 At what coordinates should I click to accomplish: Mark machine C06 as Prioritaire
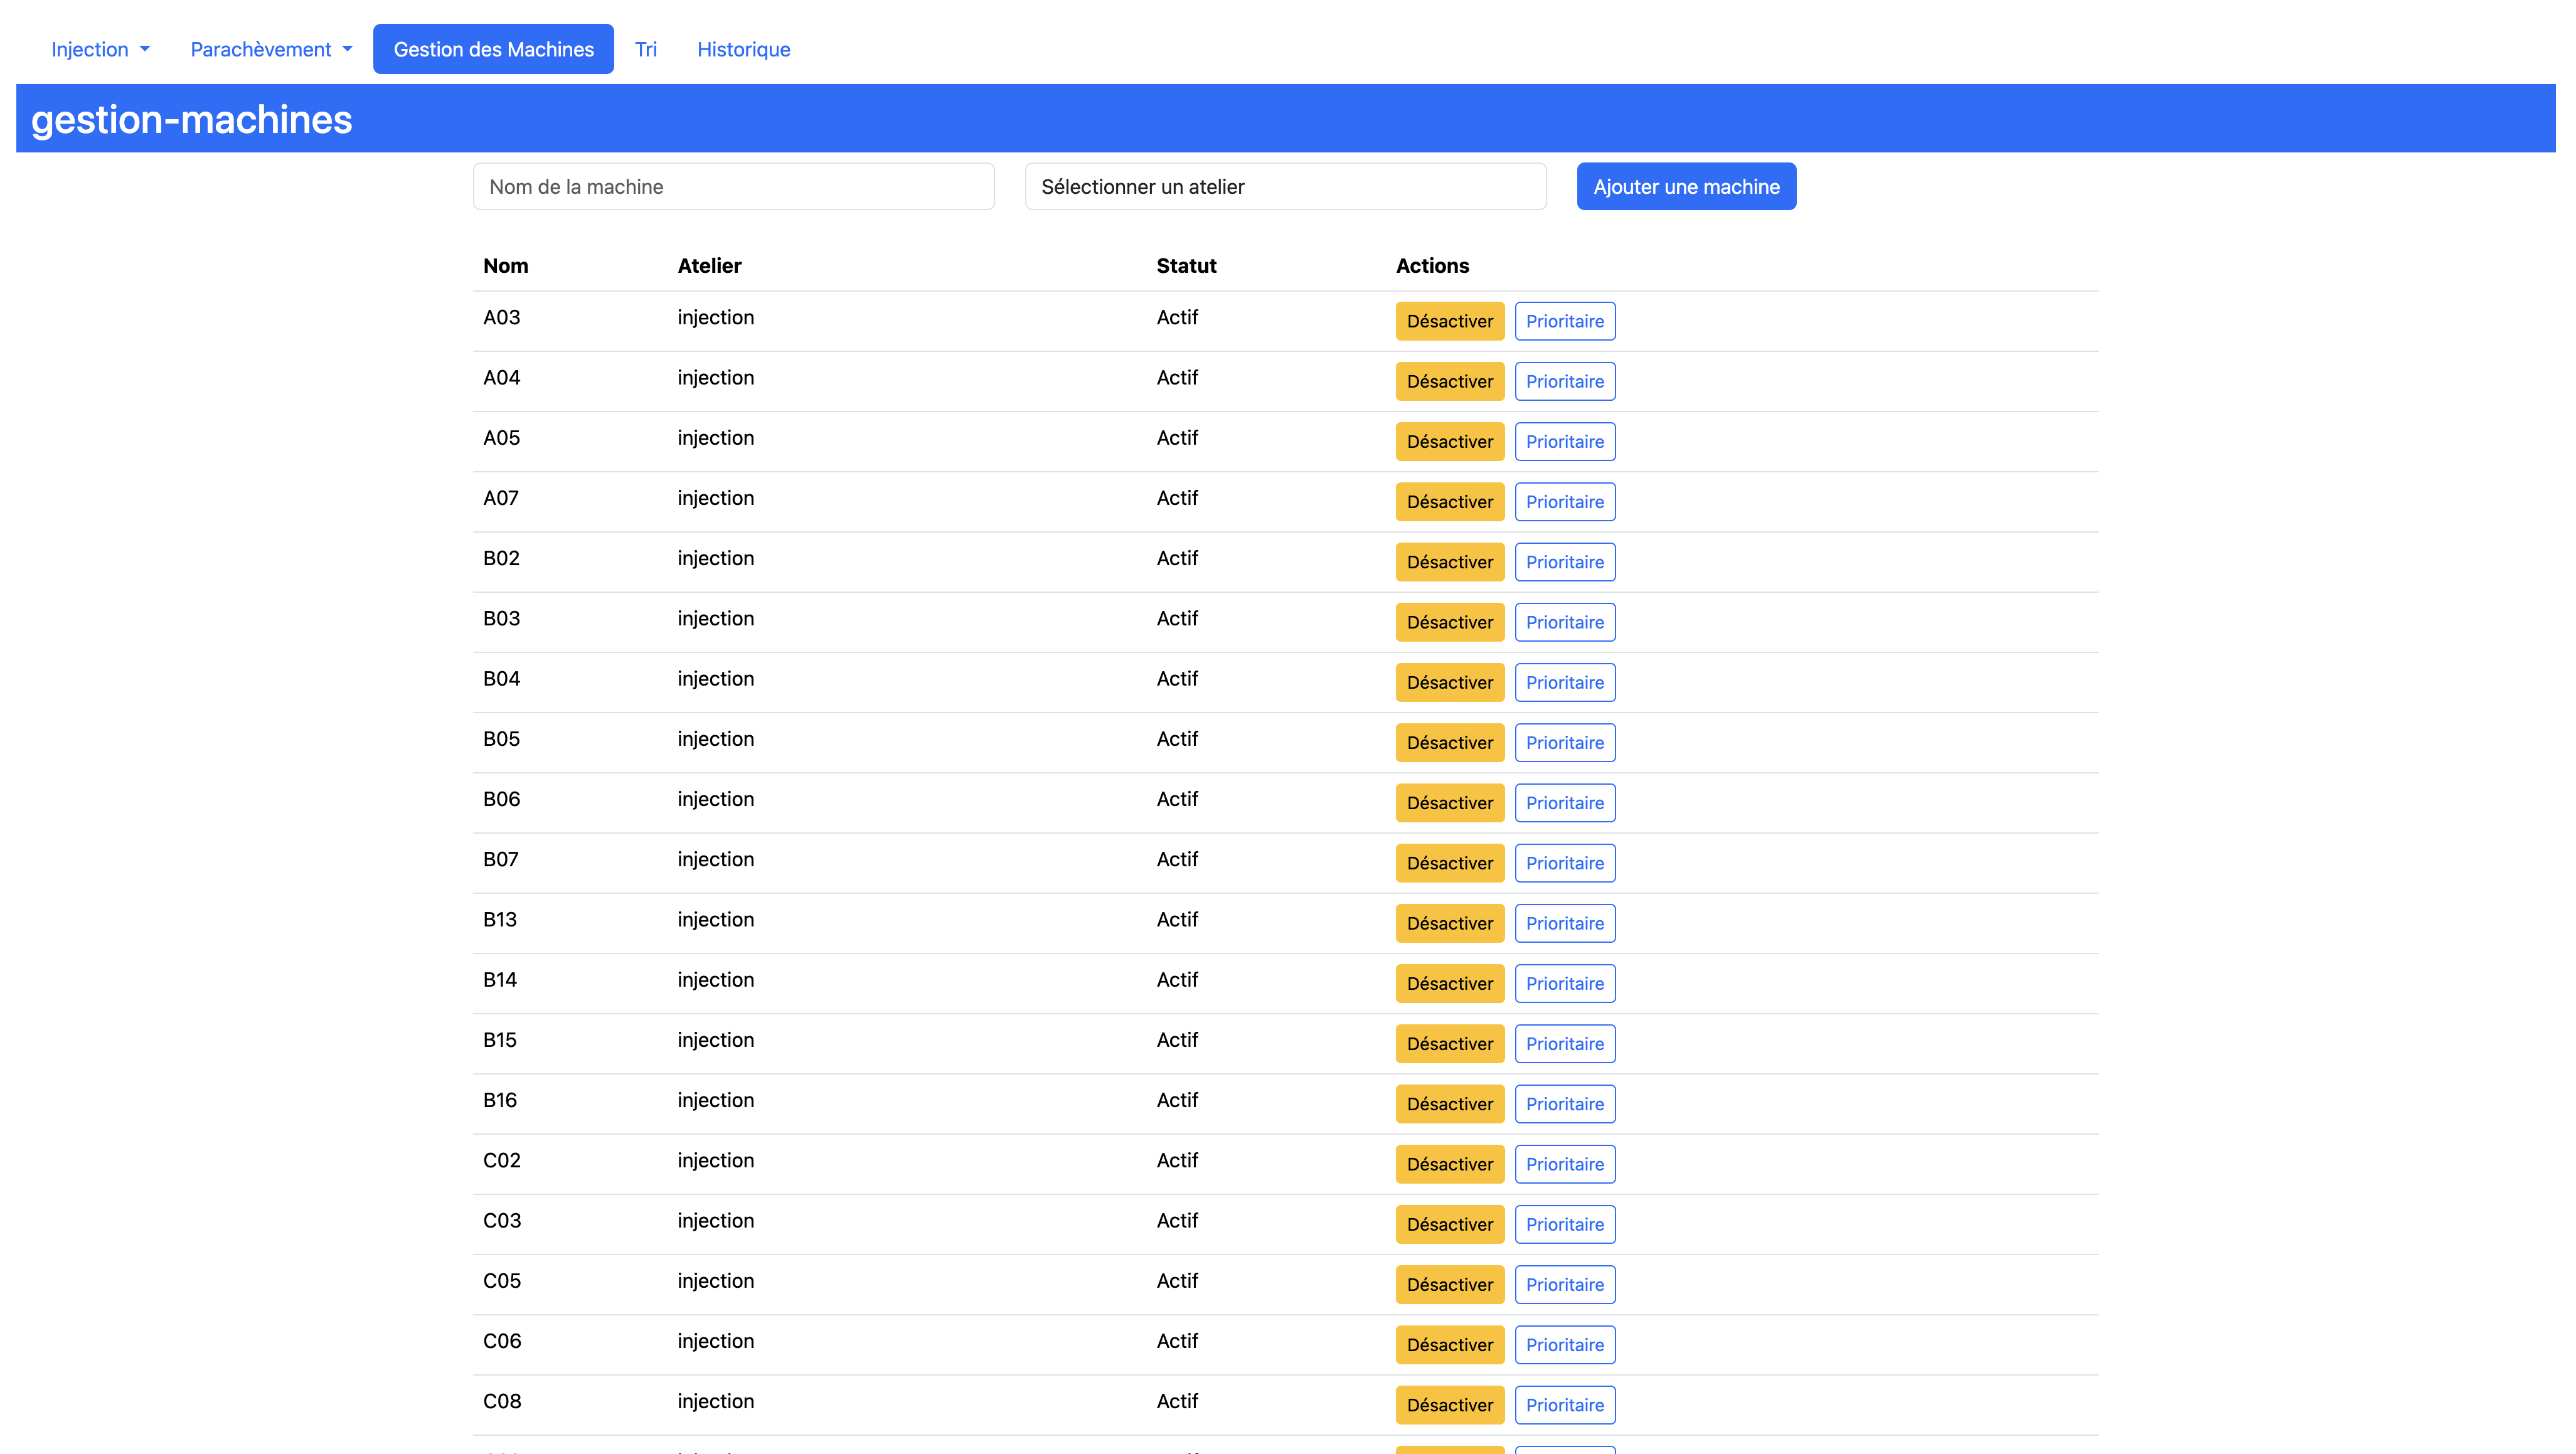click(x=1564, y=1345)
